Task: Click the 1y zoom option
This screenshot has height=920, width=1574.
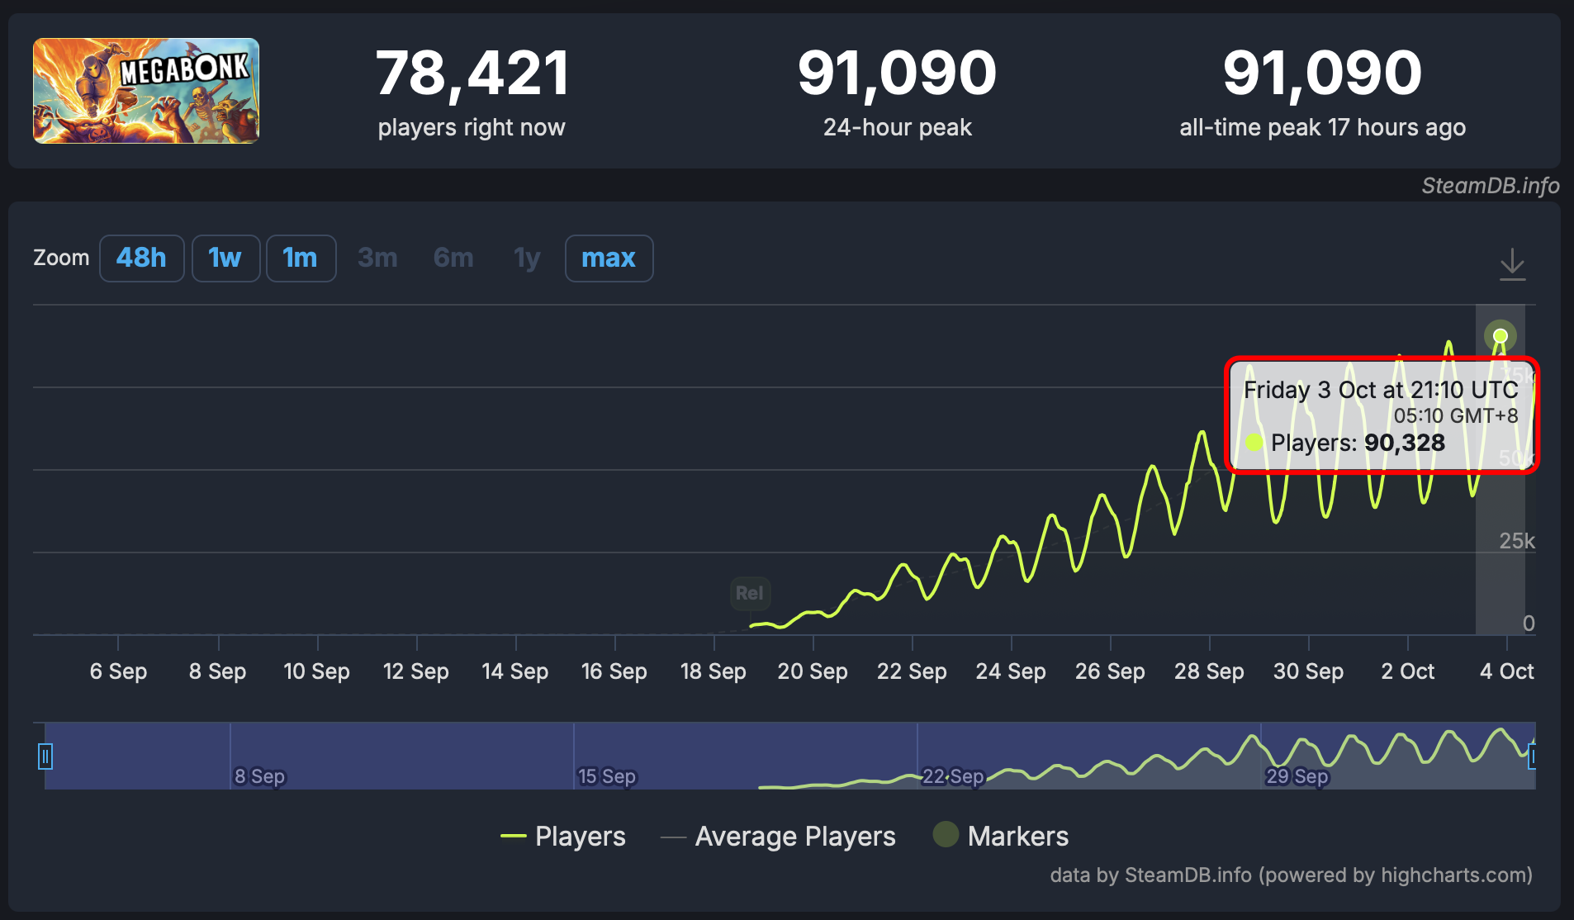Action: (x=527, y=258)
